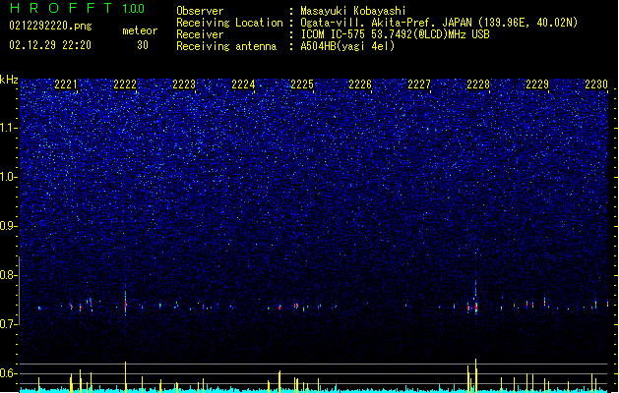Image resolution: width=619 pixels, height=393 pixels.
Task: Click the 0.7 kHz axis label
Action: point(9,324)
